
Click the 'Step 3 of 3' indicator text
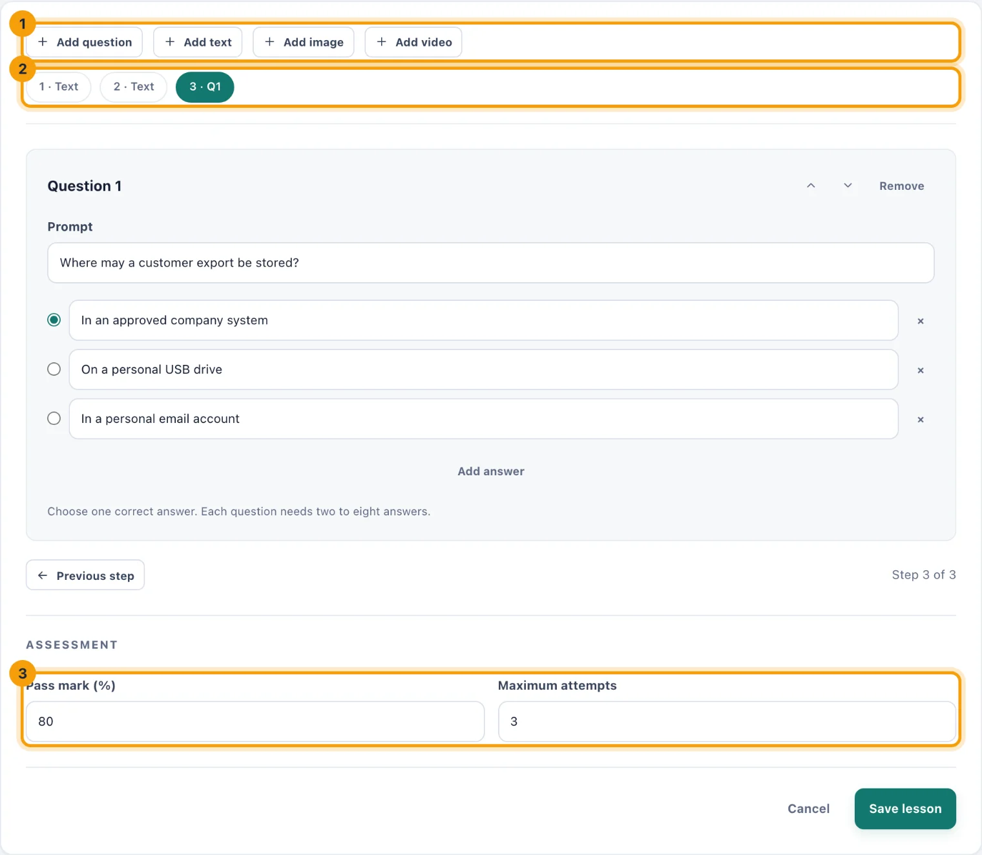(924, 575)
